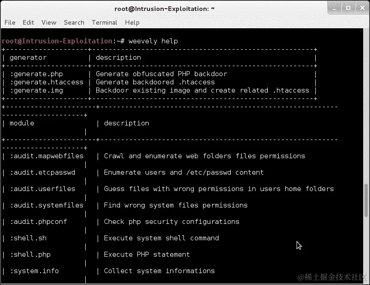Click 'Enumerate users and /etc/passwd content'
This screenshot has height=285, width=370.
(x=183, y=172)
